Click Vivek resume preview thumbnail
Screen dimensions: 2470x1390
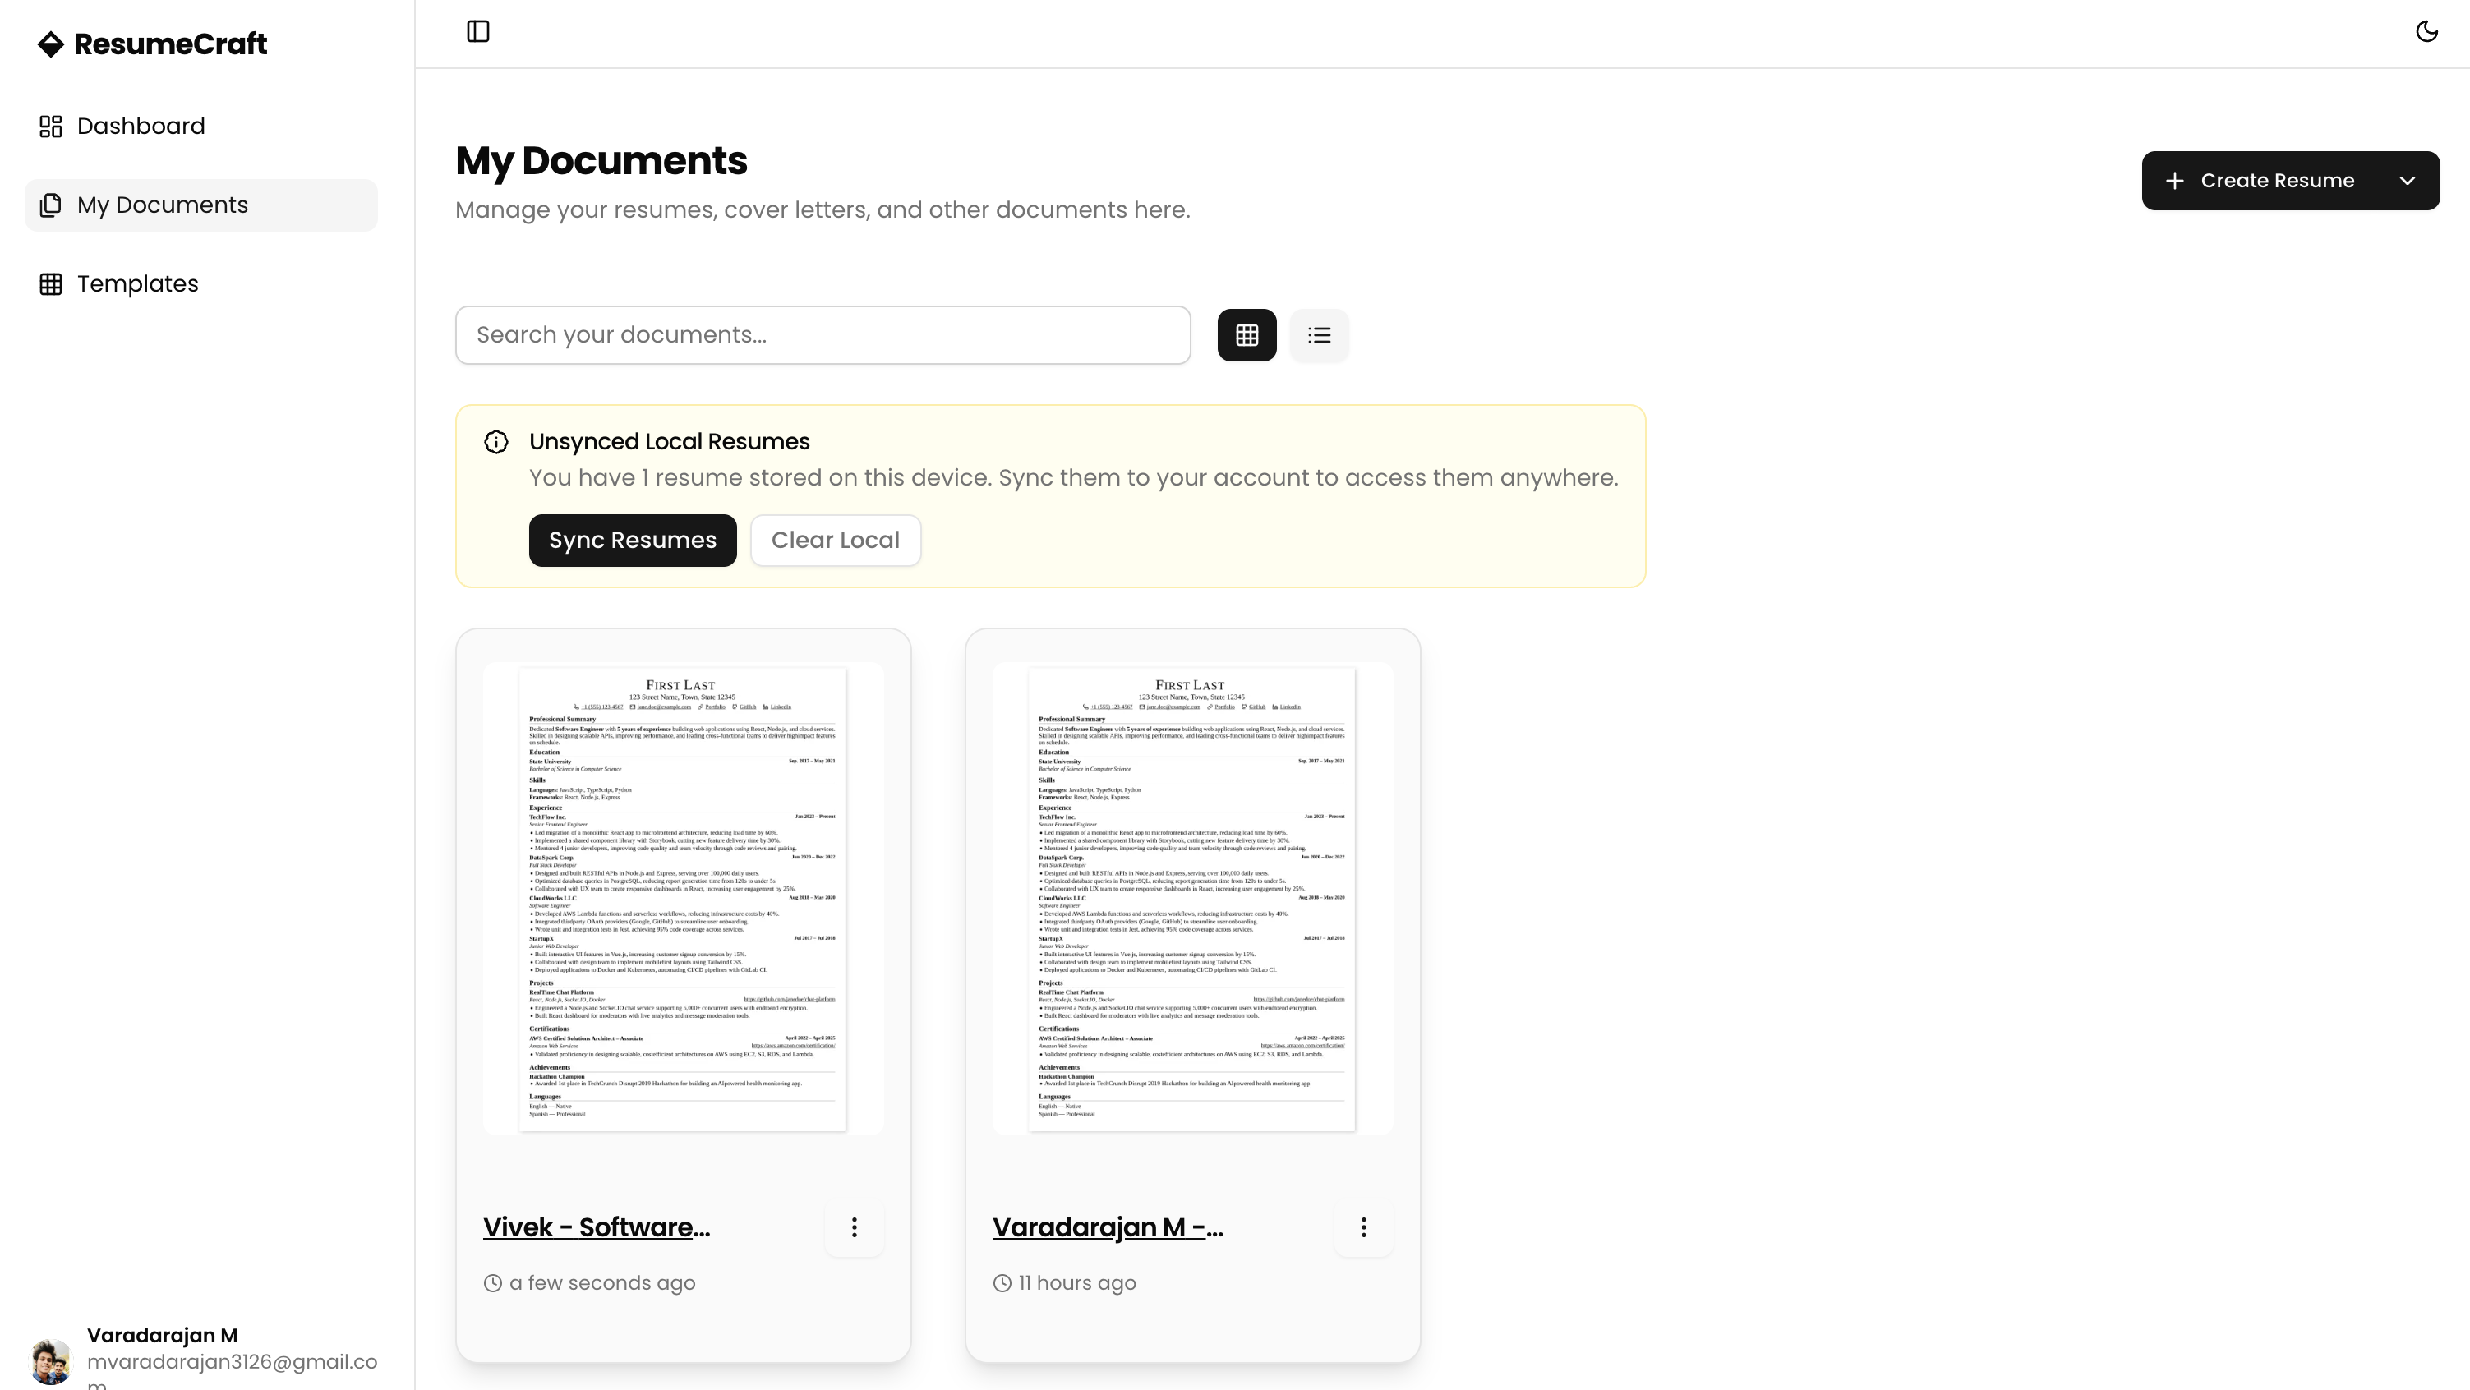pyautogui.click(x=683, y=898)
